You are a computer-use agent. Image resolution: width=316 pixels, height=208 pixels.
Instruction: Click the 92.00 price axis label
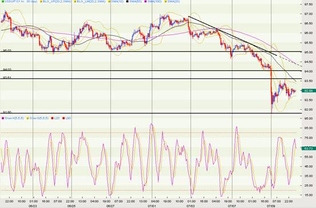[x=309, y=110]
